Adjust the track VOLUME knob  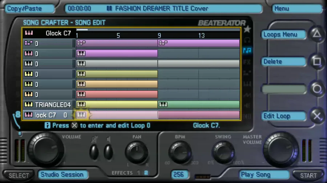45,149
